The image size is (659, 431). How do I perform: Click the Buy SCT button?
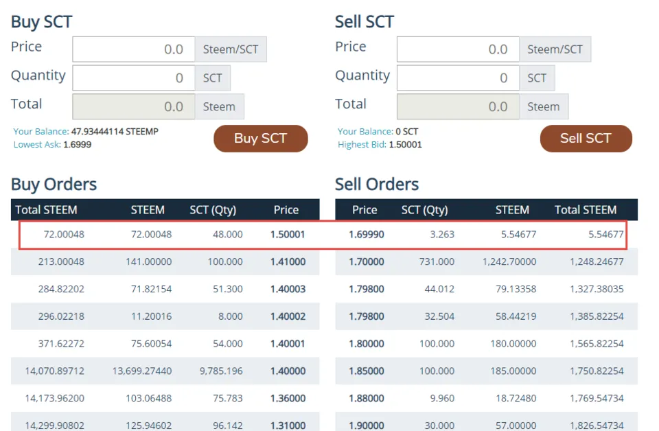point(261,138)
